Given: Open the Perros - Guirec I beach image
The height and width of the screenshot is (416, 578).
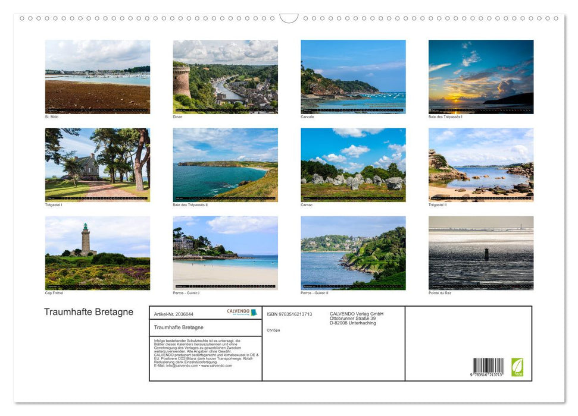Looking at the screenshot, I should click(x=225, y=253).
